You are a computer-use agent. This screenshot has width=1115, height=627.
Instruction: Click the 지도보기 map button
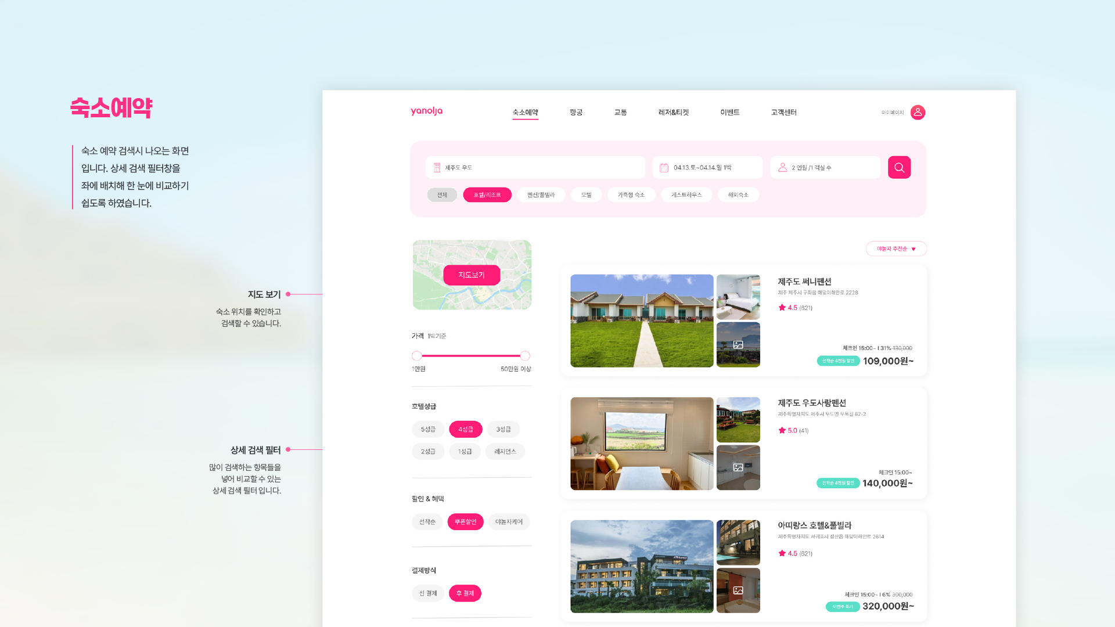tap(472, 275)
